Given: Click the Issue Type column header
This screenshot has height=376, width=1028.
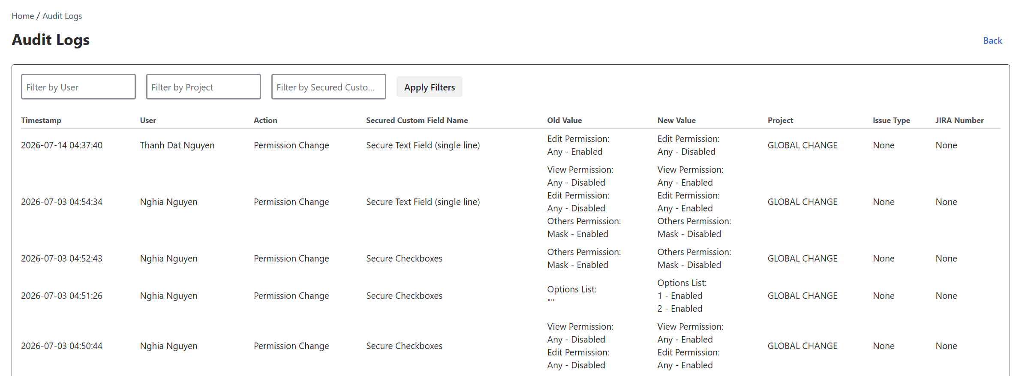Looking at the screenshot, I should coord(891,120).
